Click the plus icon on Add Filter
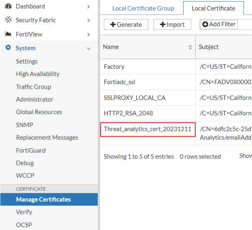 tap(205, 24)
